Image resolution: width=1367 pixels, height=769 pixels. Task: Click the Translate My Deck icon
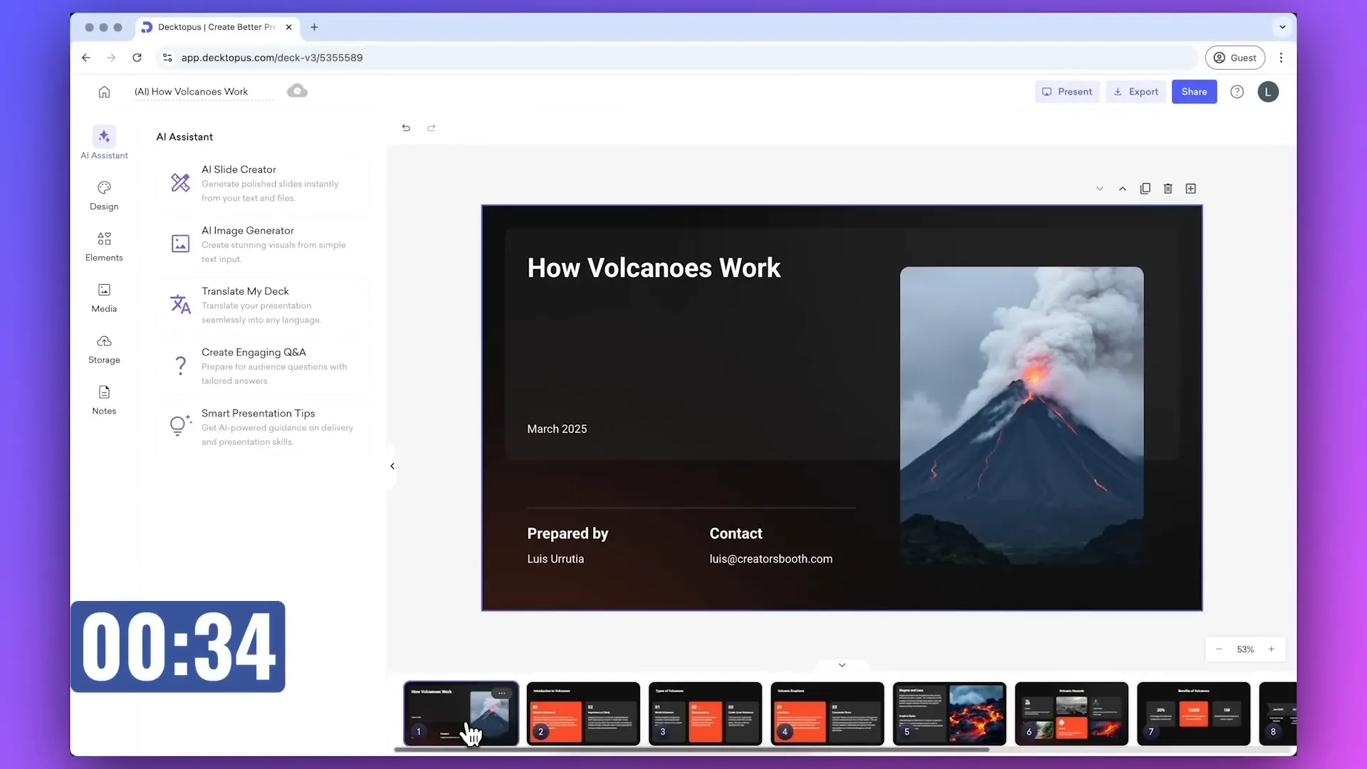coord(180,305)
